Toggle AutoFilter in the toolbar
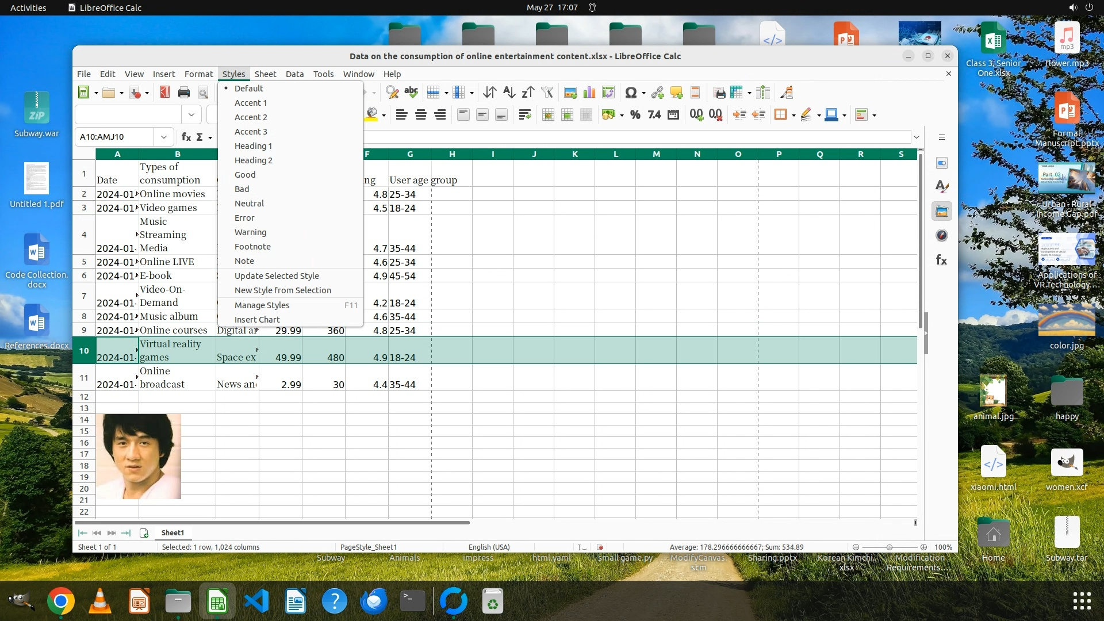This screenshot has width=1104, height=621. point(547,93)
